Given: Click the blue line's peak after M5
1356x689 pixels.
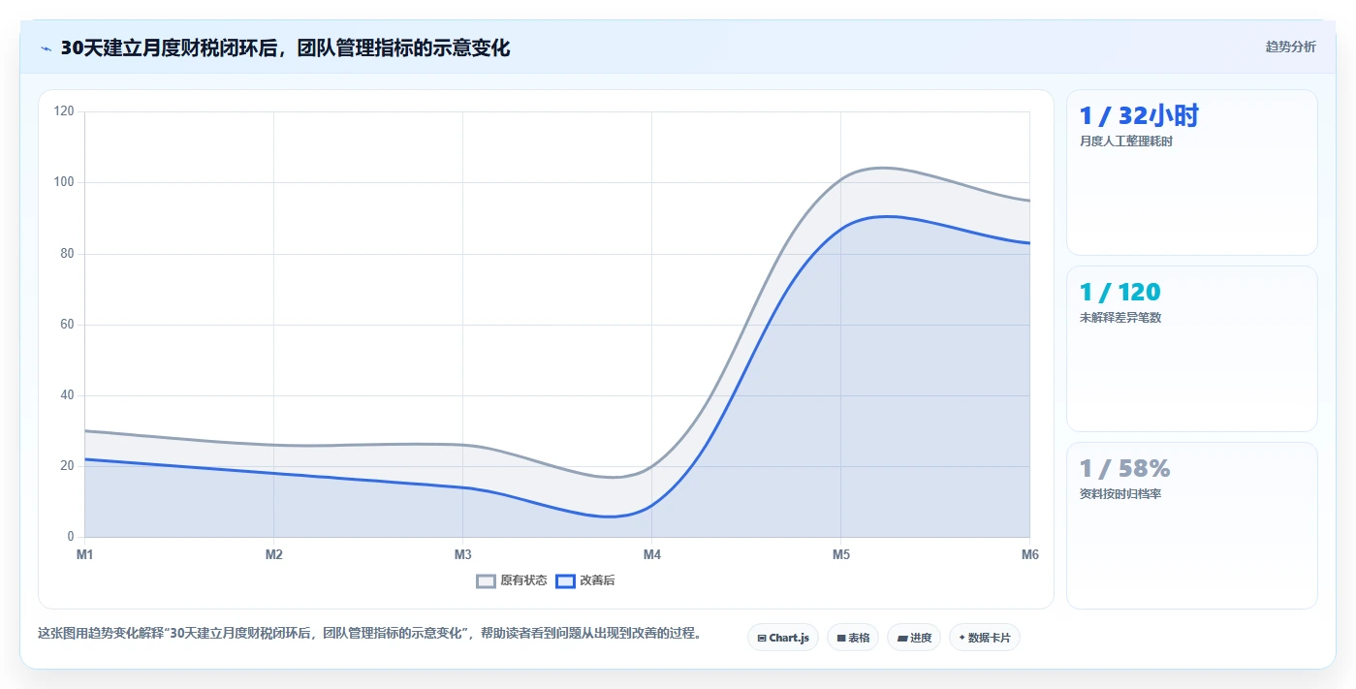Looking at the screenshot, I should 887,216.
